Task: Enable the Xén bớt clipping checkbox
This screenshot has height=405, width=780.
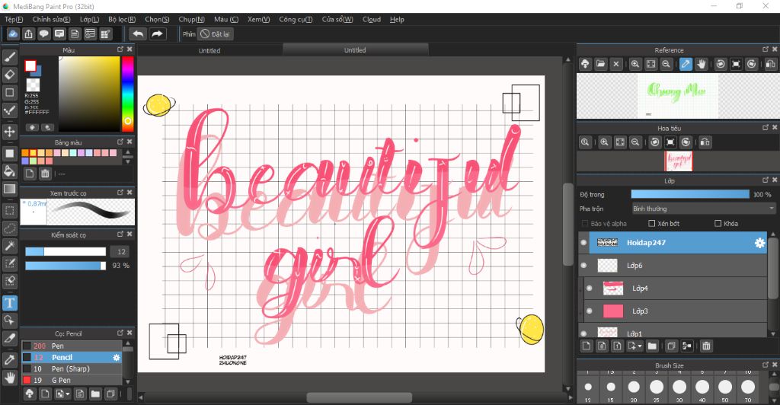Action: click(652, 224)
